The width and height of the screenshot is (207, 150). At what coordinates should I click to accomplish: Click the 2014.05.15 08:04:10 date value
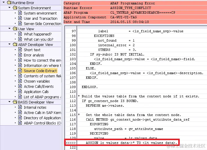[x=129, y=22]
